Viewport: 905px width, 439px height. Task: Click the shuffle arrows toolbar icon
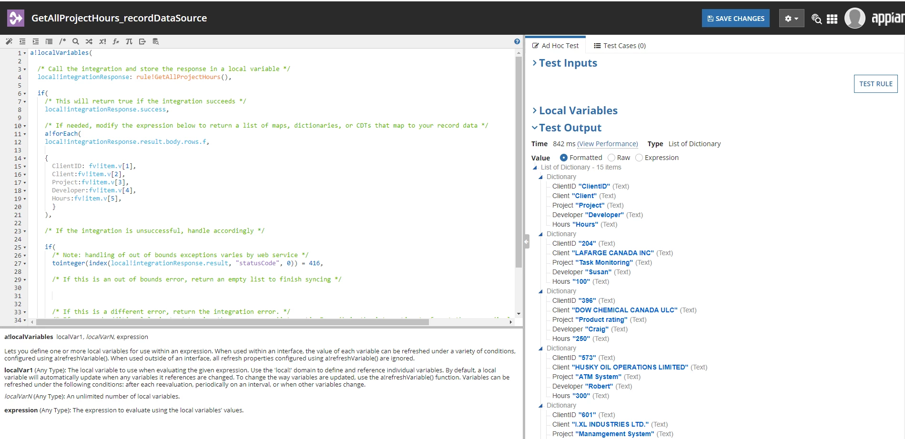[89, 41]
